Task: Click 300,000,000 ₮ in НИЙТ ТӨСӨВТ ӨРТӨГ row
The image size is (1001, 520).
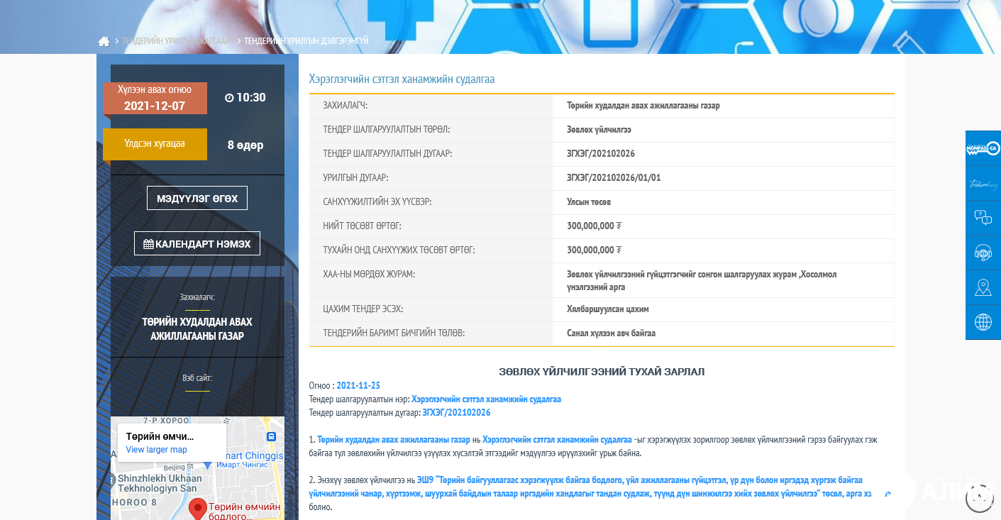Action: tap(594, 226)
